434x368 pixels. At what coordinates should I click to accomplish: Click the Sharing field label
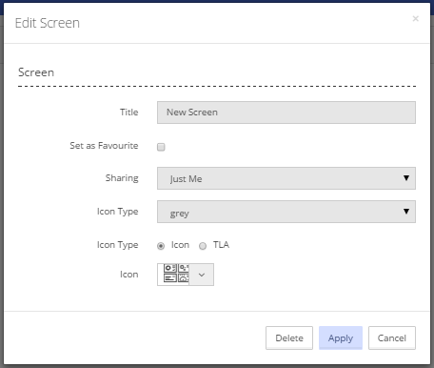click(x=122, y=178)
